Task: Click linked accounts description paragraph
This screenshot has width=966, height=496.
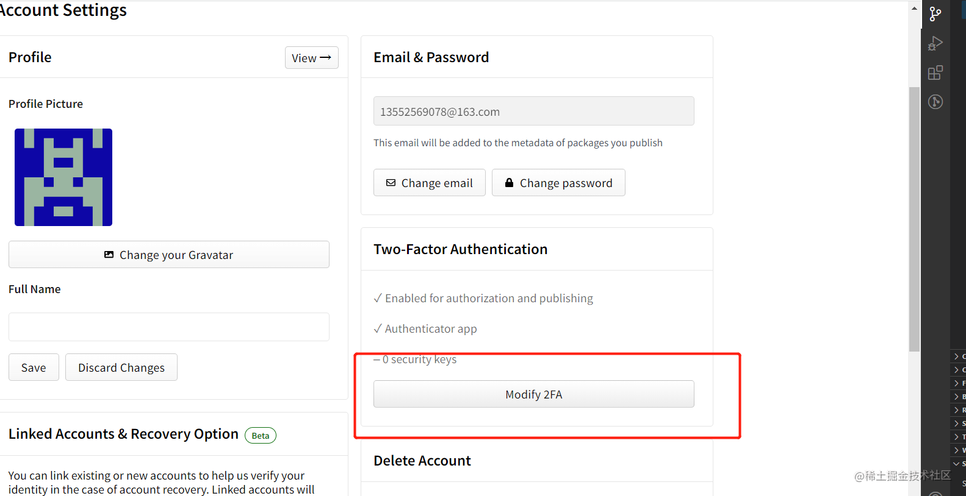Action: click(x=162, y=483)
